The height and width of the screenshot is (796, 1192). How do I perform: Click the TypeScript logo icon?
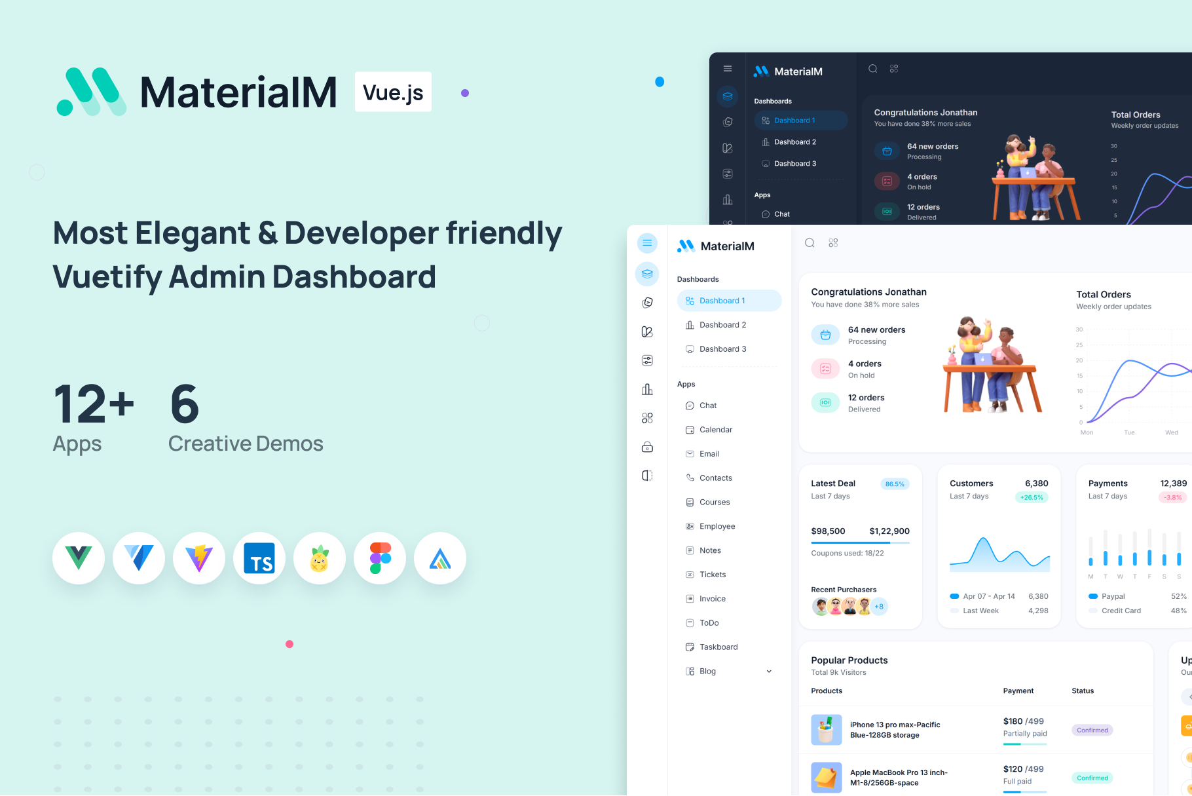tap(259, 558)
